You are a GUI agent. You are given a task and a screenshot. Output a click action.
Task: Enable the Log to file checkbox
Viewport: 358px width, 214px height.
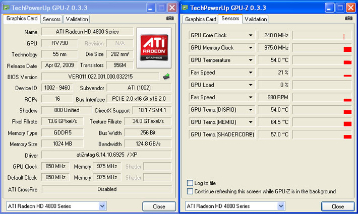point(190,183)
